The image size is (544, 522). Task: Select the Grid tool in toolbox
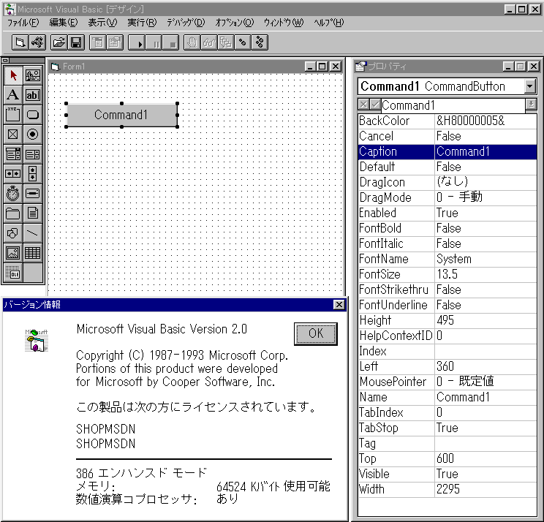click(x=33, y=253)
